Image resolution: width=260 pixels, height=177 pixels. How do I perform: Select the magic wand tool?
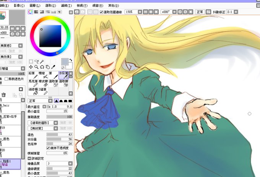[x=42, y=62]
